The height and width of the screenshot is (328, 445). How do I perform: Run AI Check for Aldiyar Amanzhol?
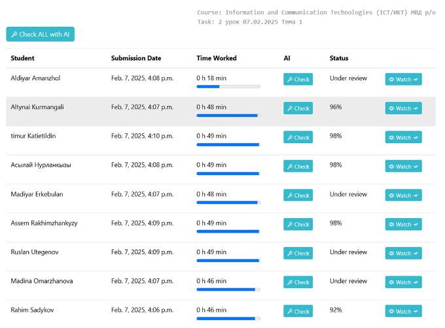click(x=298, y=79)
